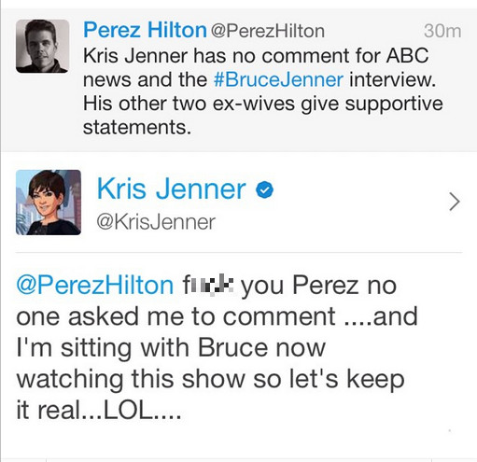Follow the #BruceJenner hashtag
This screenshot has height=462, width=477.
(278, 79)
